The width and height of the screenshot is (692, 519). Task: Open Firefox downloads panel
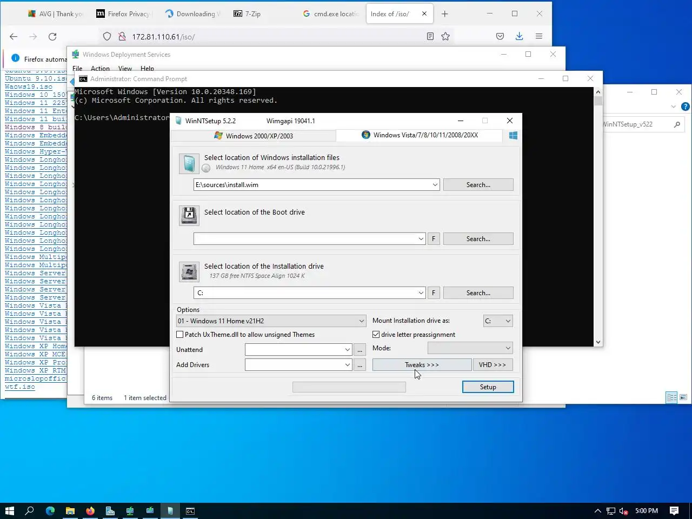[519, 36]
